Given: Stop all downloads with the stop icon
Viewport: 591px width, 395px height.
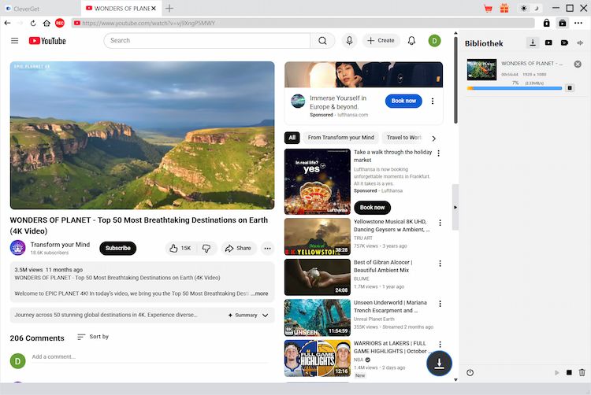Looking at the screenshot, I should [x=569, y=372].
